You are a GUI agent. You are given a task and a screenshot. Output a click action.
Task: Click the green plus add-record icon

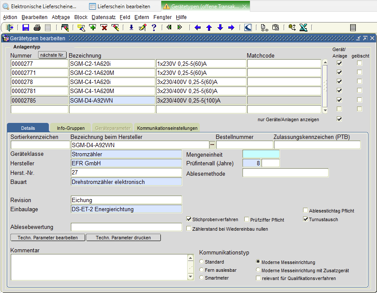(x=93, y=28)
